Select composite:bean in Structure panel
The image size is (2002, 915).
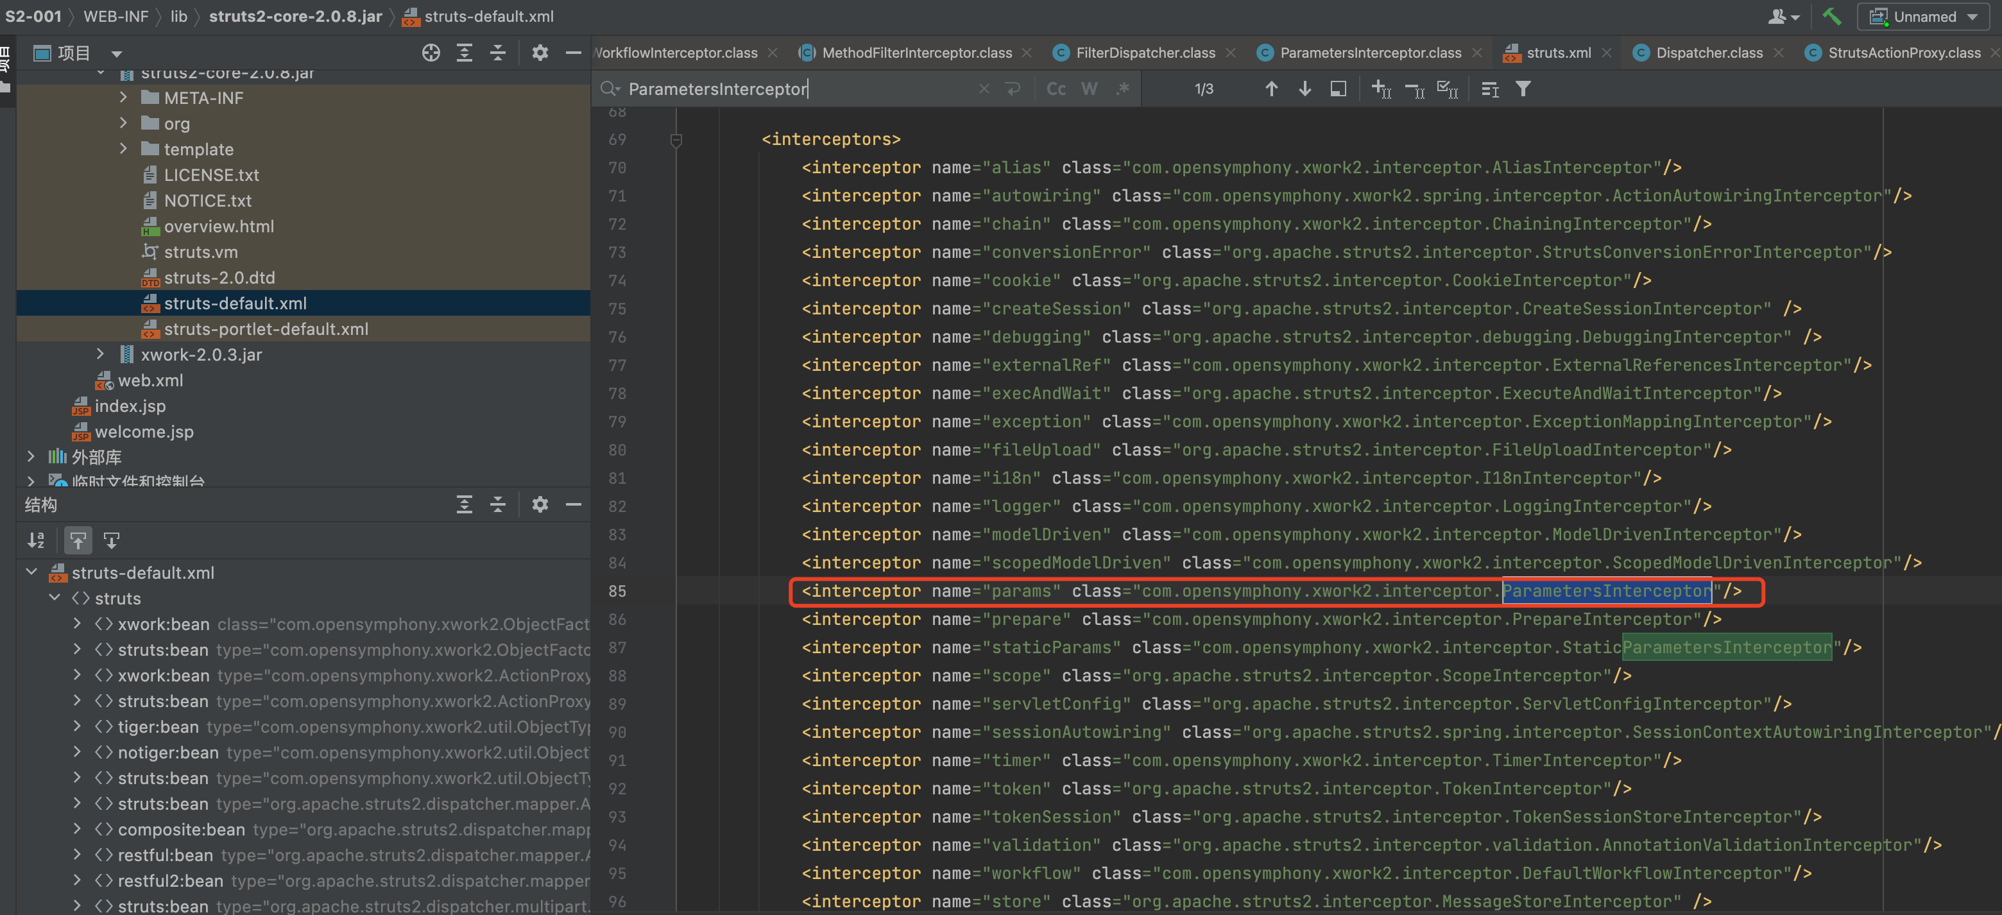(x=180, y=829)
